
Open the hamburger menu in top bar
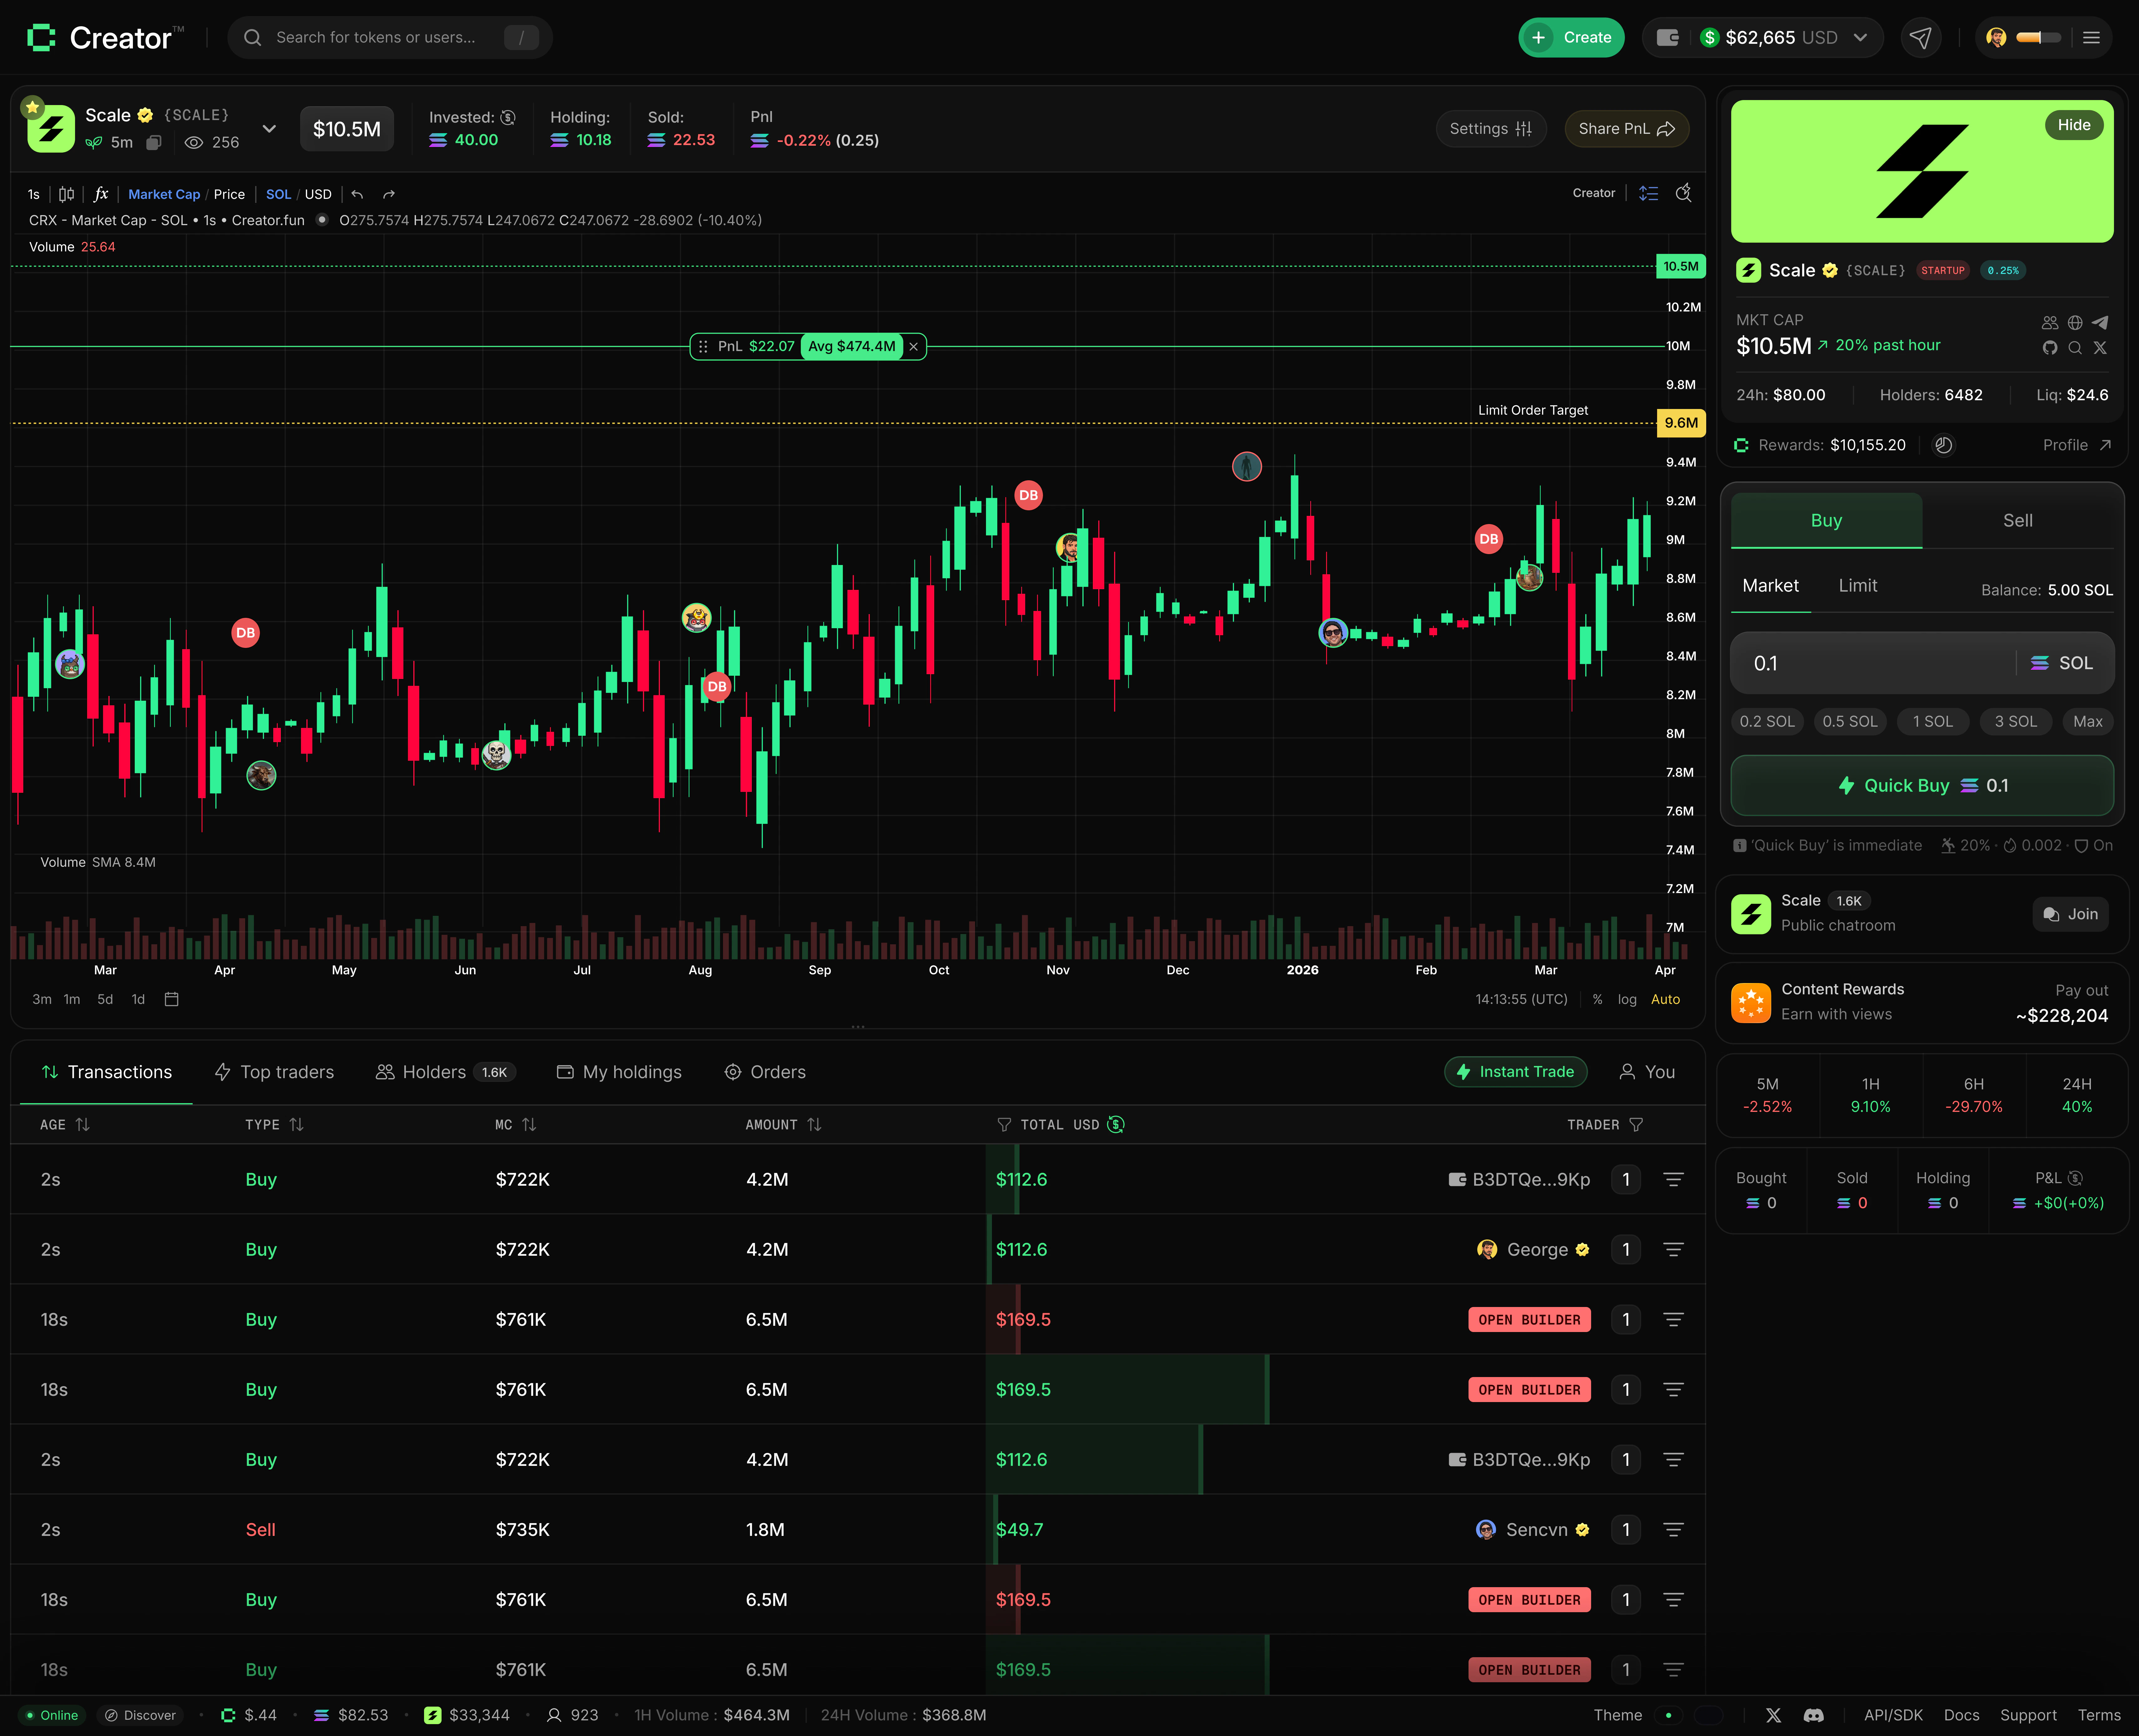(2091, 38)
